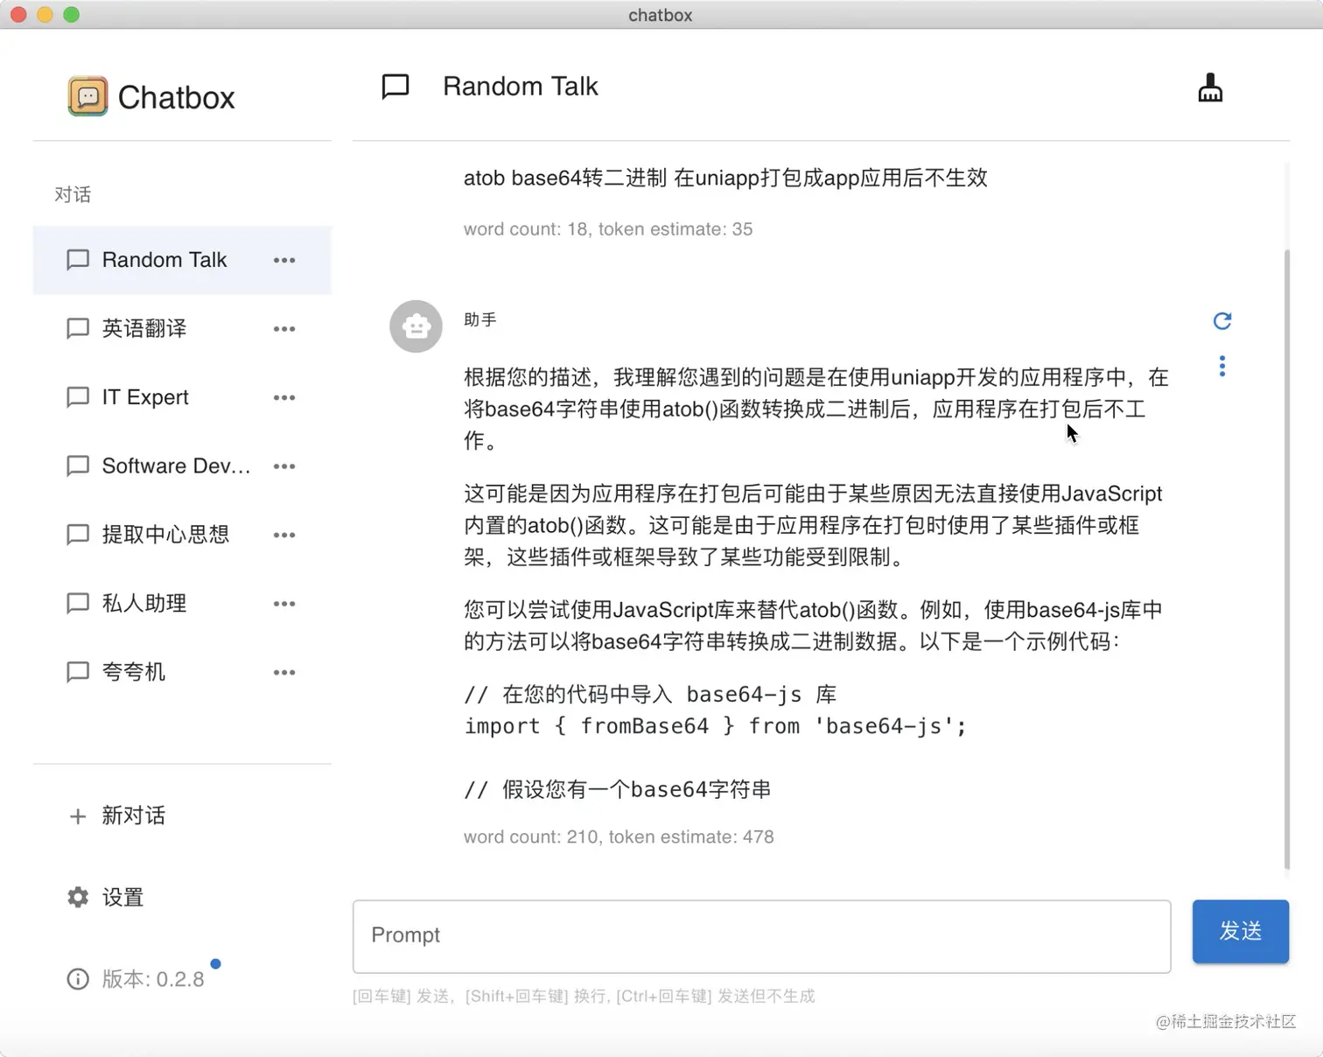Open the more options dots for 提取中心思想

284,535
